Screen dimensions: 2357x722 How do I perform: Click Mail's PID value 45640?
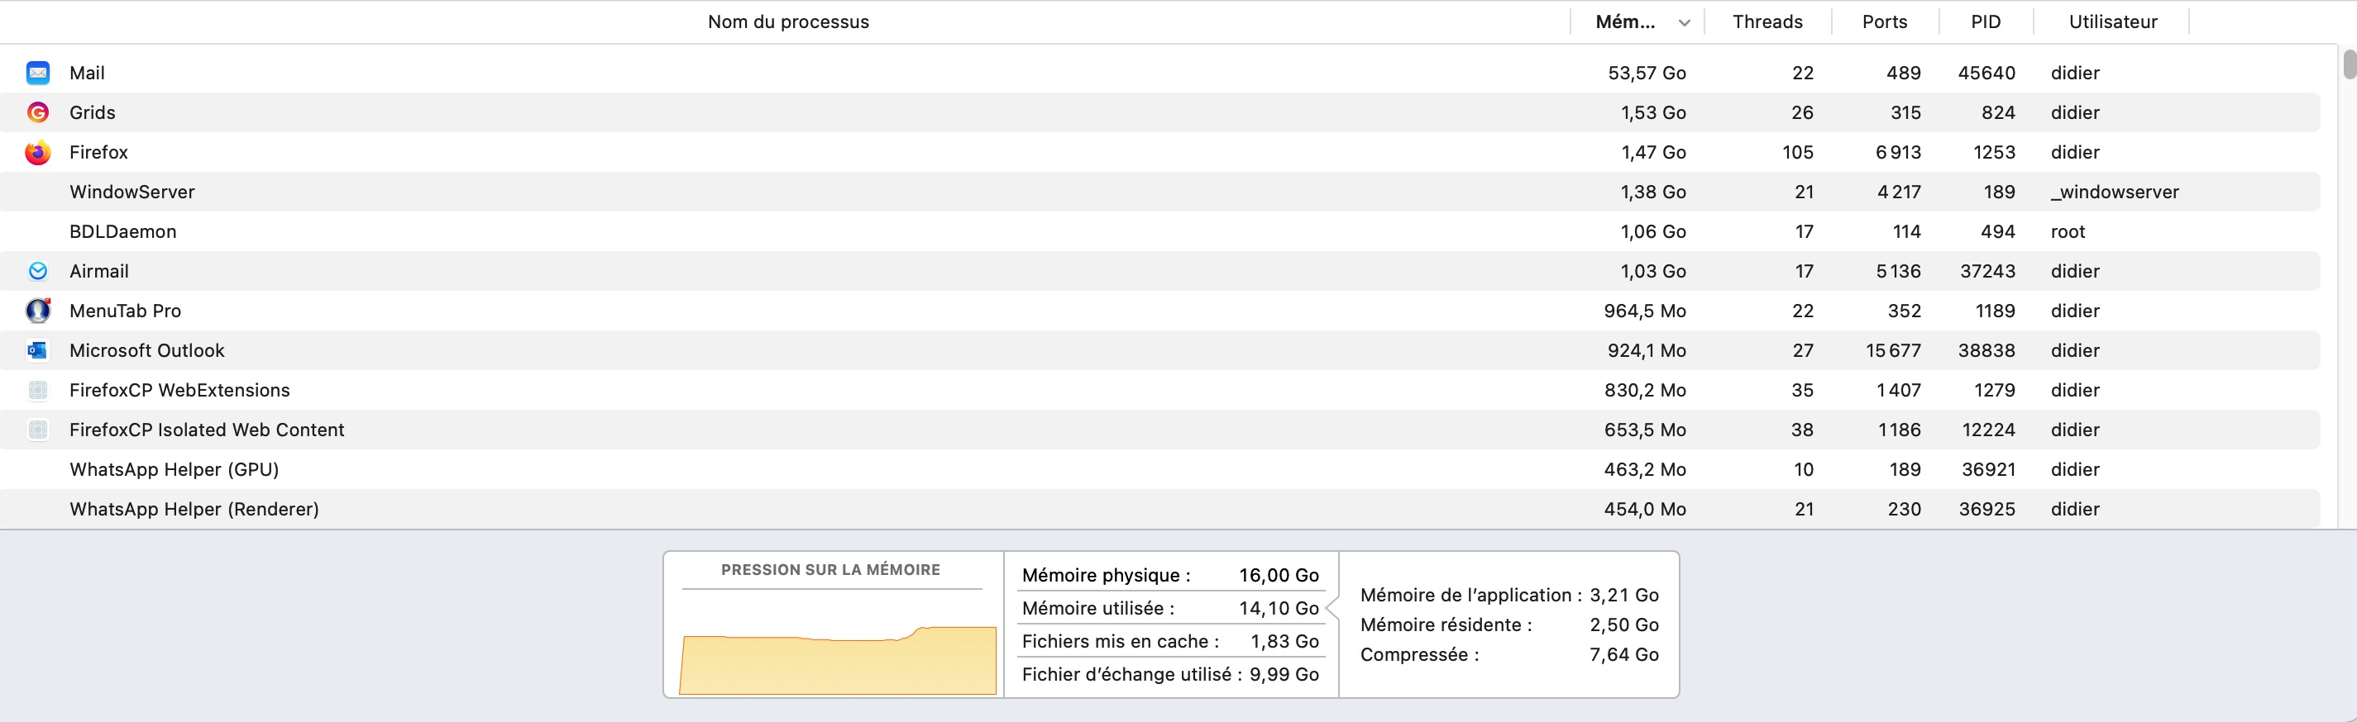point(1986,74)
